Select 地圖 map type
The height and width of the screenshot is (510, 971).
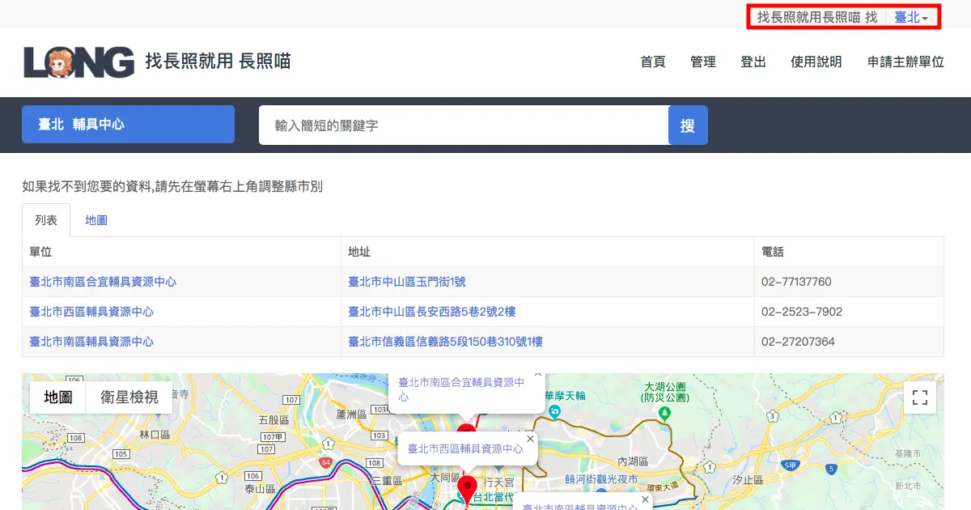tap(58, 397)
